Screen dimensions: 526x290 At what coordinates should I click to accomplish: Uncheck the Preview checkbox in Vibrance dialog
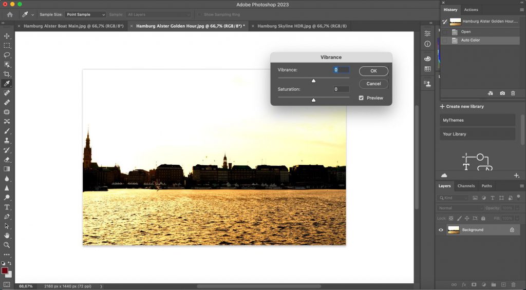click(361, 98)
